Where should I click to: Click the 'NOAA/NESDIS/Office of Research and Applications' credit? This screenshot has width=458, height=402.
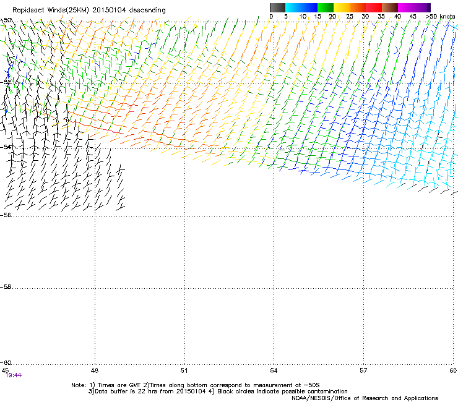point(365,398)
